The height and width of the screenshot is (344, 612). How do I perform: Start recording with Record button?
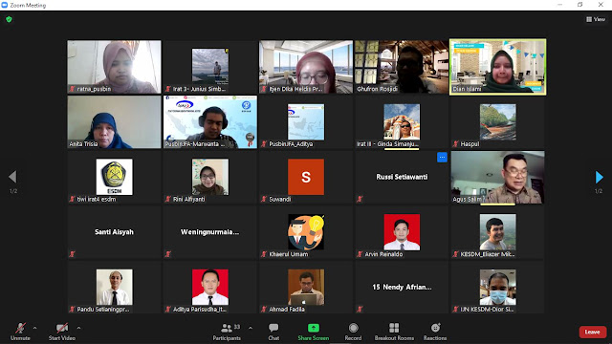353,332
